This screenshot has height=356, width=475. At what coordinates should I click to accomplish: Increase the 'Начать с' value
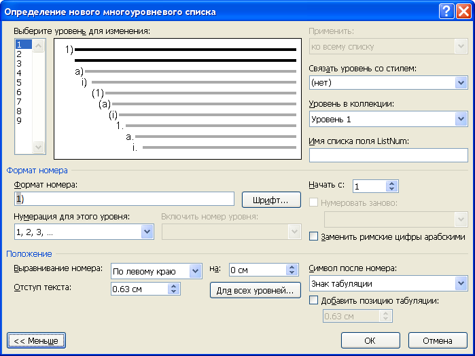pos(391,183)
